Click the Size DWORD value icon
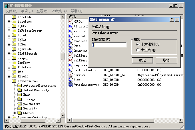195x130 pixels. (71, 80)
